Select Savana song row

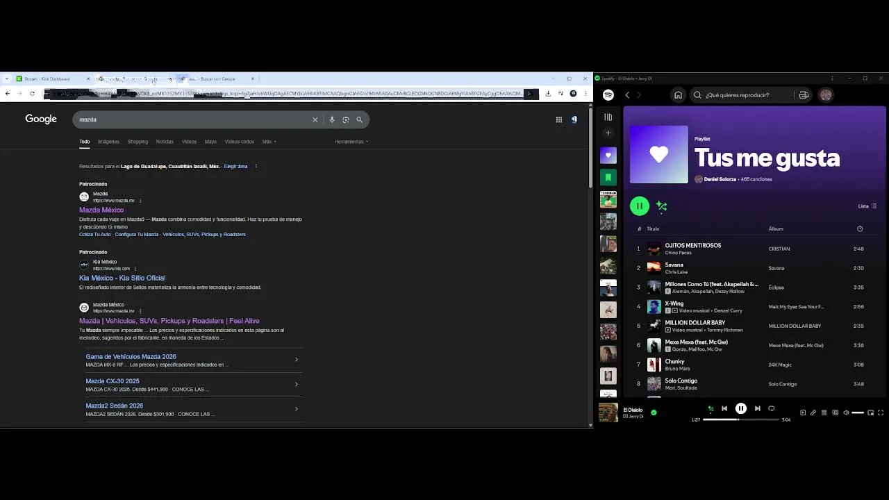(754, 268)
